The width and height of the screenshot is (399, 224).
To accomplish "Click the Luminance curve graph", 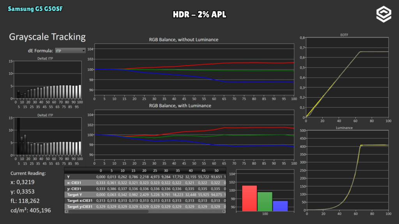I will pos(348,170).
